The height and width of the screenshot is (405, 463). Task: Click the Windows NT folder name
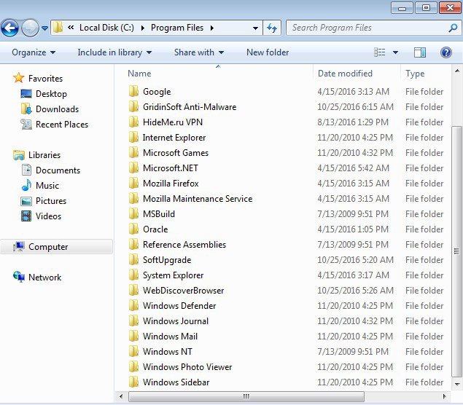168,352
